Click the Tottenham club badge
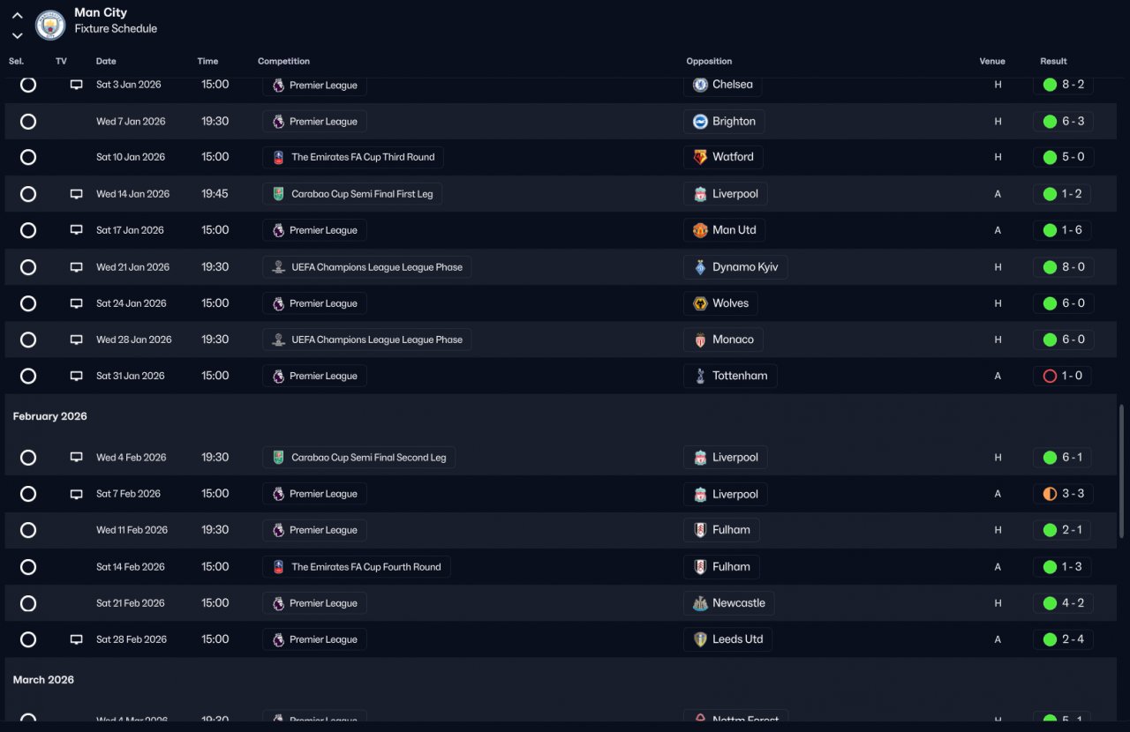 (700, 376)
